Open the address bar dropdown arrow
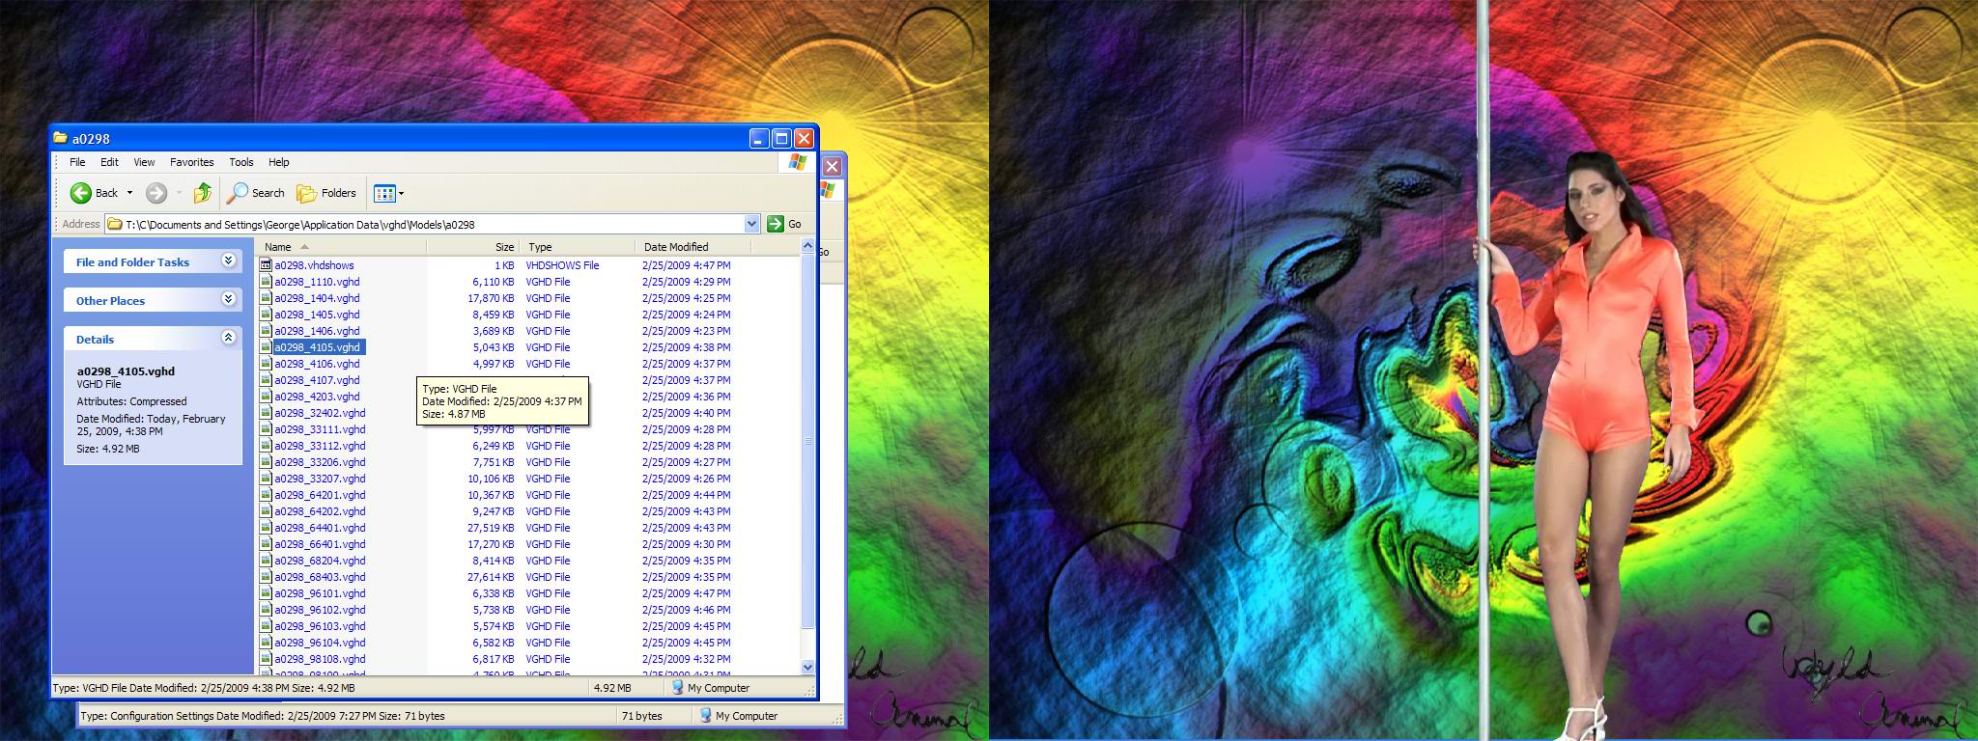 (x=752, y=224)
